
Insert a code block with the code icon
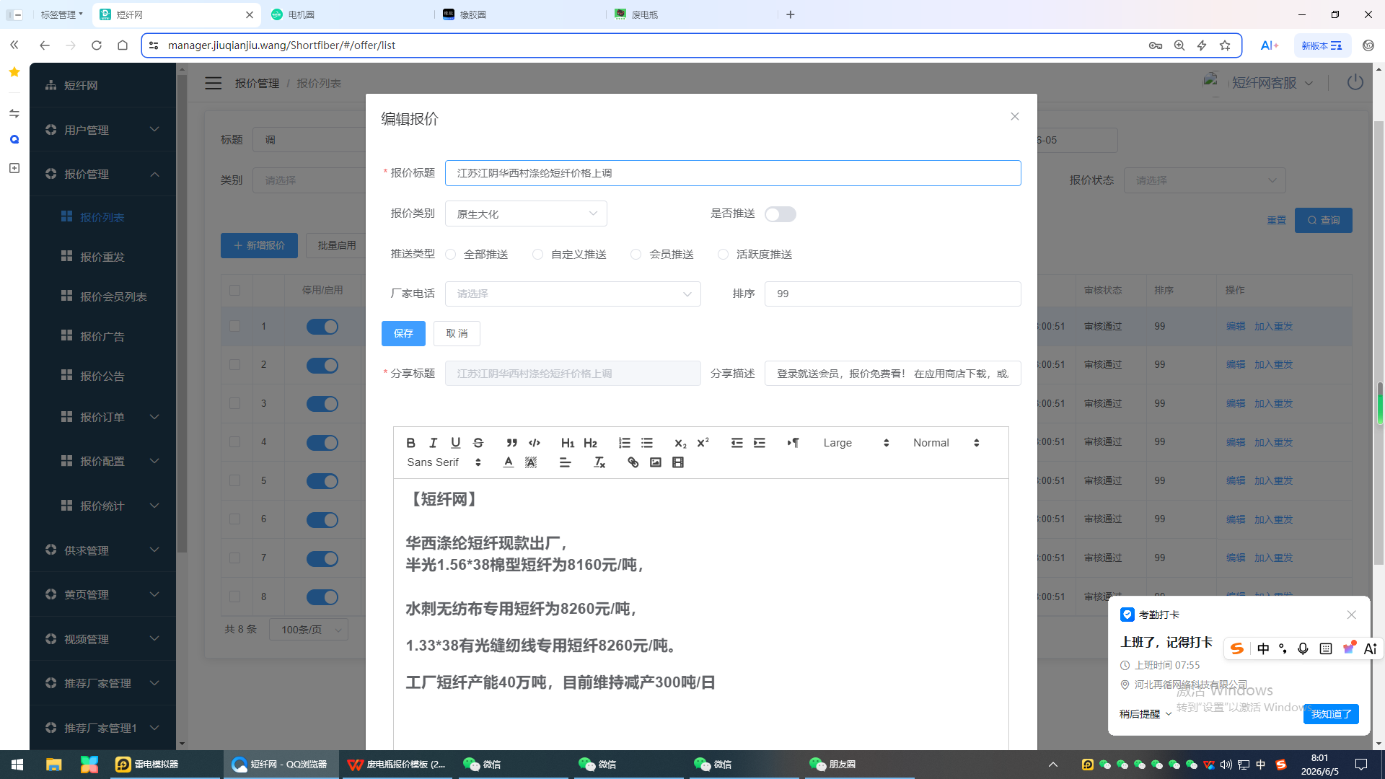click(535, 443)
